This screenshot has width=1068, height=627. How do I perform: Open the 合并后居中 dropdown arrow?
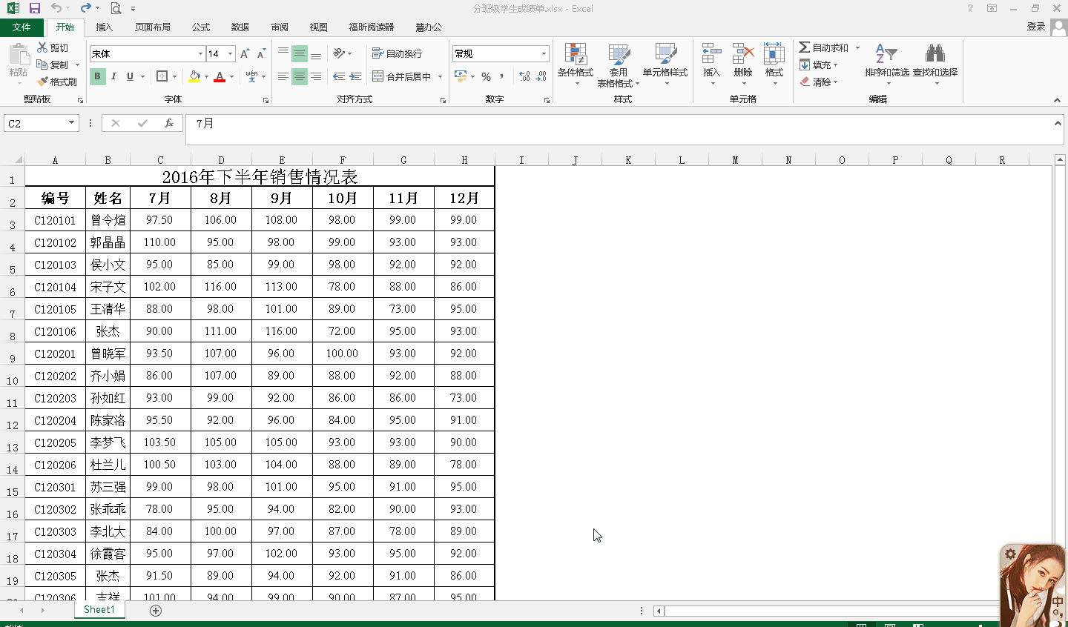440,76
